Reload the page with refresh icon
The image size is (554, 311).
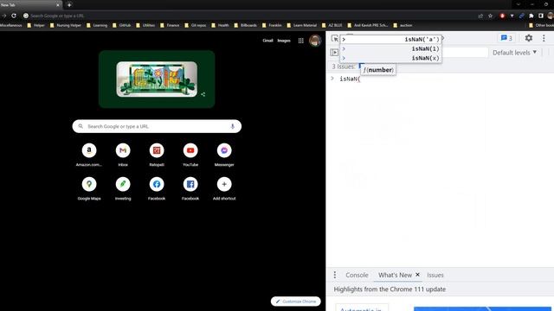tap(14, 16)
